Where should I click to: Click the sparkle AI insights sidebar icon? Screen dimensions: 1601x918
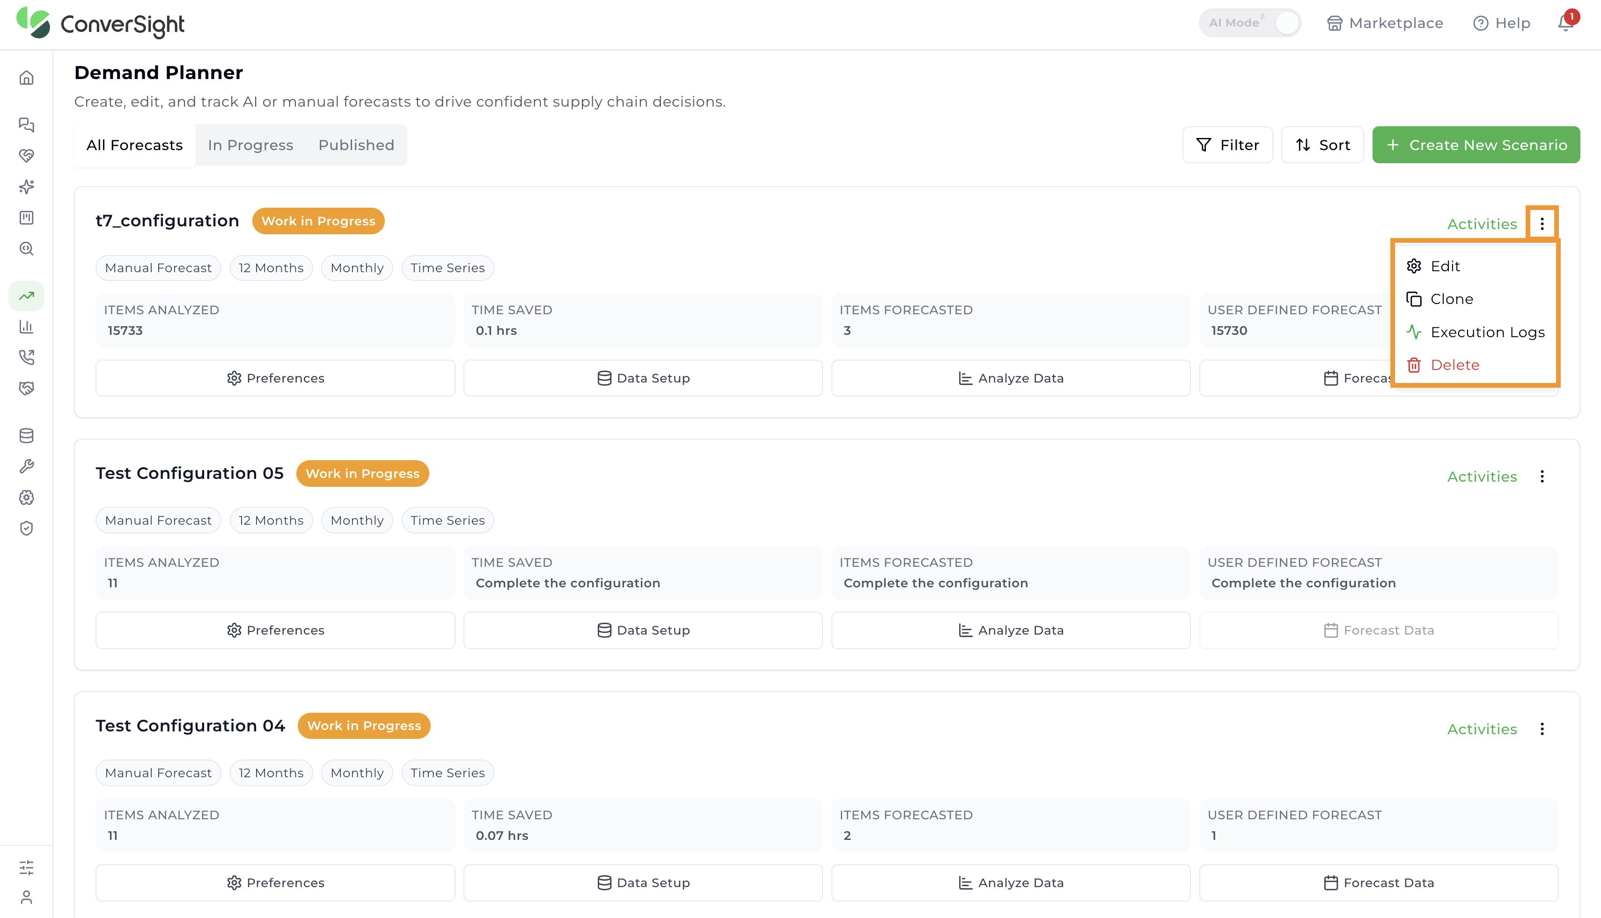coord(27,187)
